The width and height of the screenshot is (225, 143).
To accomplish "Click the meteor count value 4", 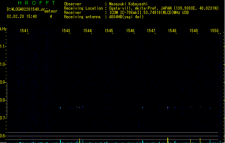I will pyautogui.click(x=51, y=16).
